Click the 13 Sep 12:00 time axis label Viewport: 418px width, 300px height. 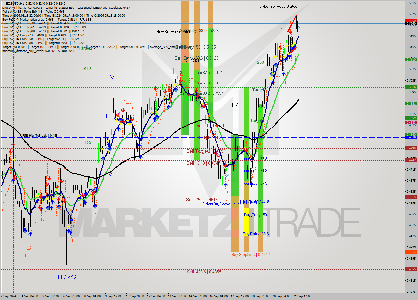click(x=177, y=296)
